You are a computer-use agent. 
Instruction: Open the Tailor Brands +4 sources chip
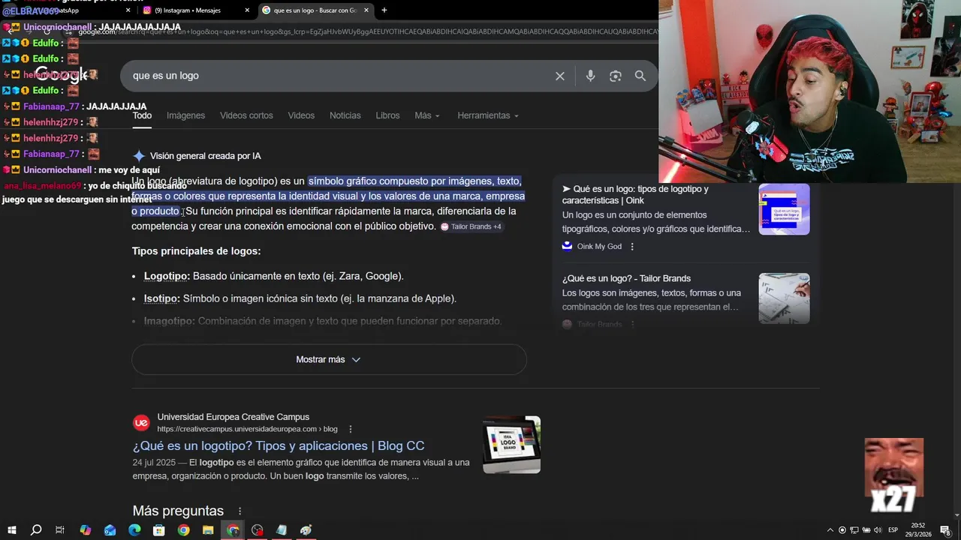[x=471, y=226]
